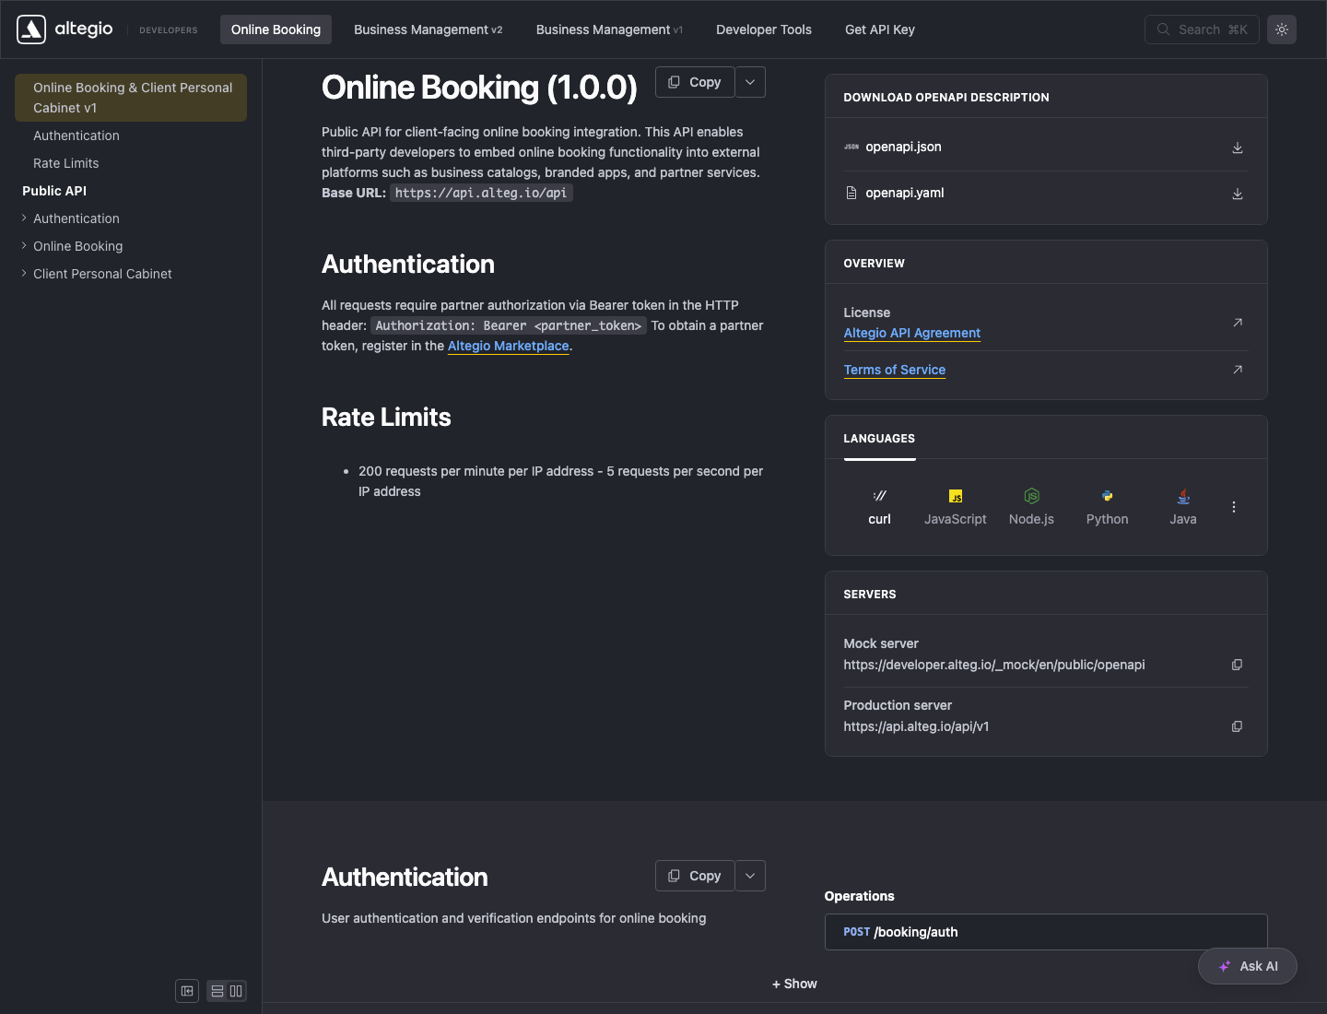Toggle the light/dark theme sun icon

click(x=1282, y=29)
